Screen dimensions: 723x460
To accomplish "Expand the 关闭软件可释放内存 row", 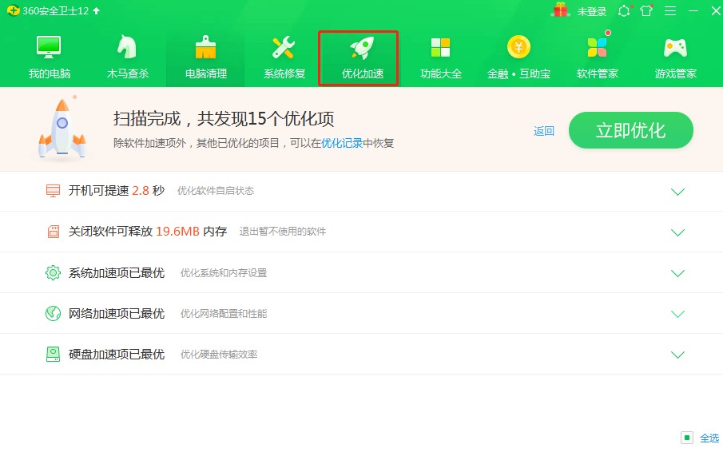I will (678, 232).
